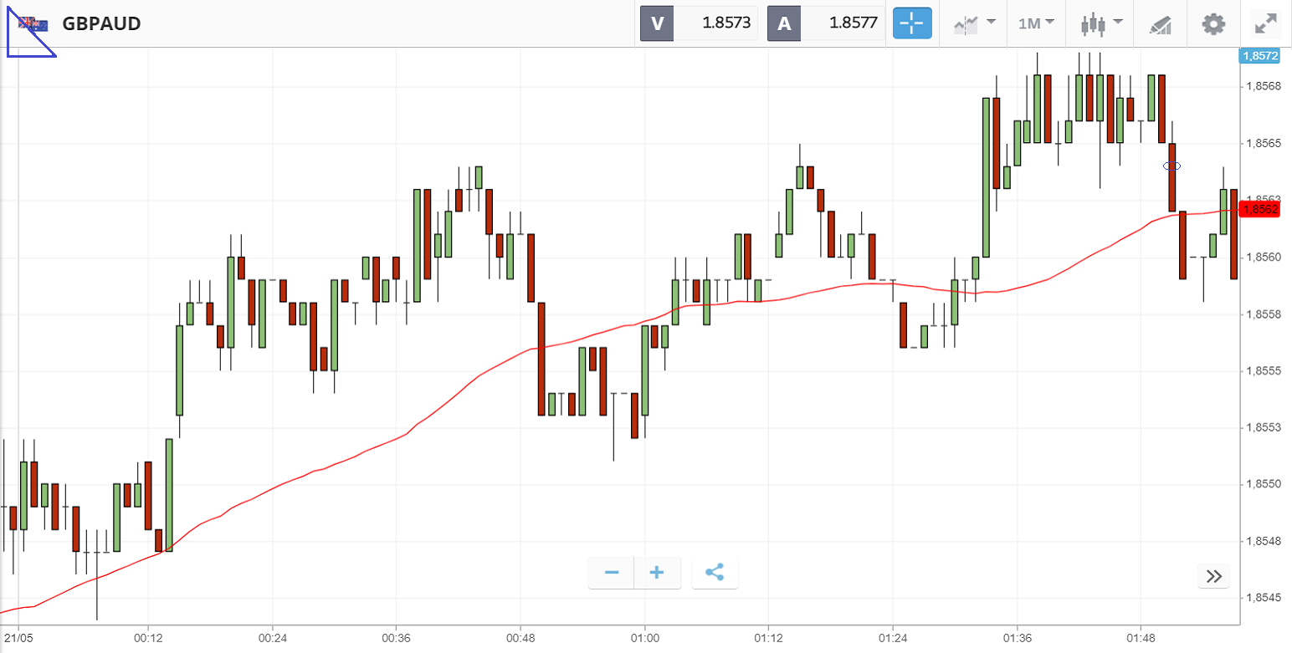Click the sell price 1.8573
Screen dimensions: 1292x653
715,23
